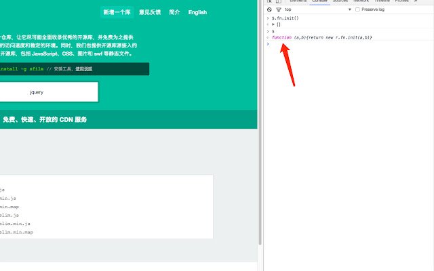The width and height of the screenshot is (434, 271).
Task: Switch to the Console tab
Action: point(319,1)
